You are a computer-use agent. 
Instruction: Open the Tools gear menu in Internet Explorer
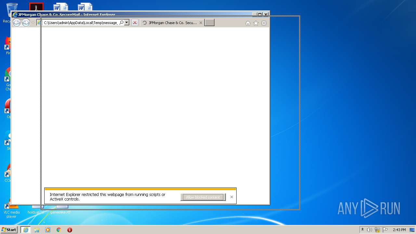tap(264, 23)
